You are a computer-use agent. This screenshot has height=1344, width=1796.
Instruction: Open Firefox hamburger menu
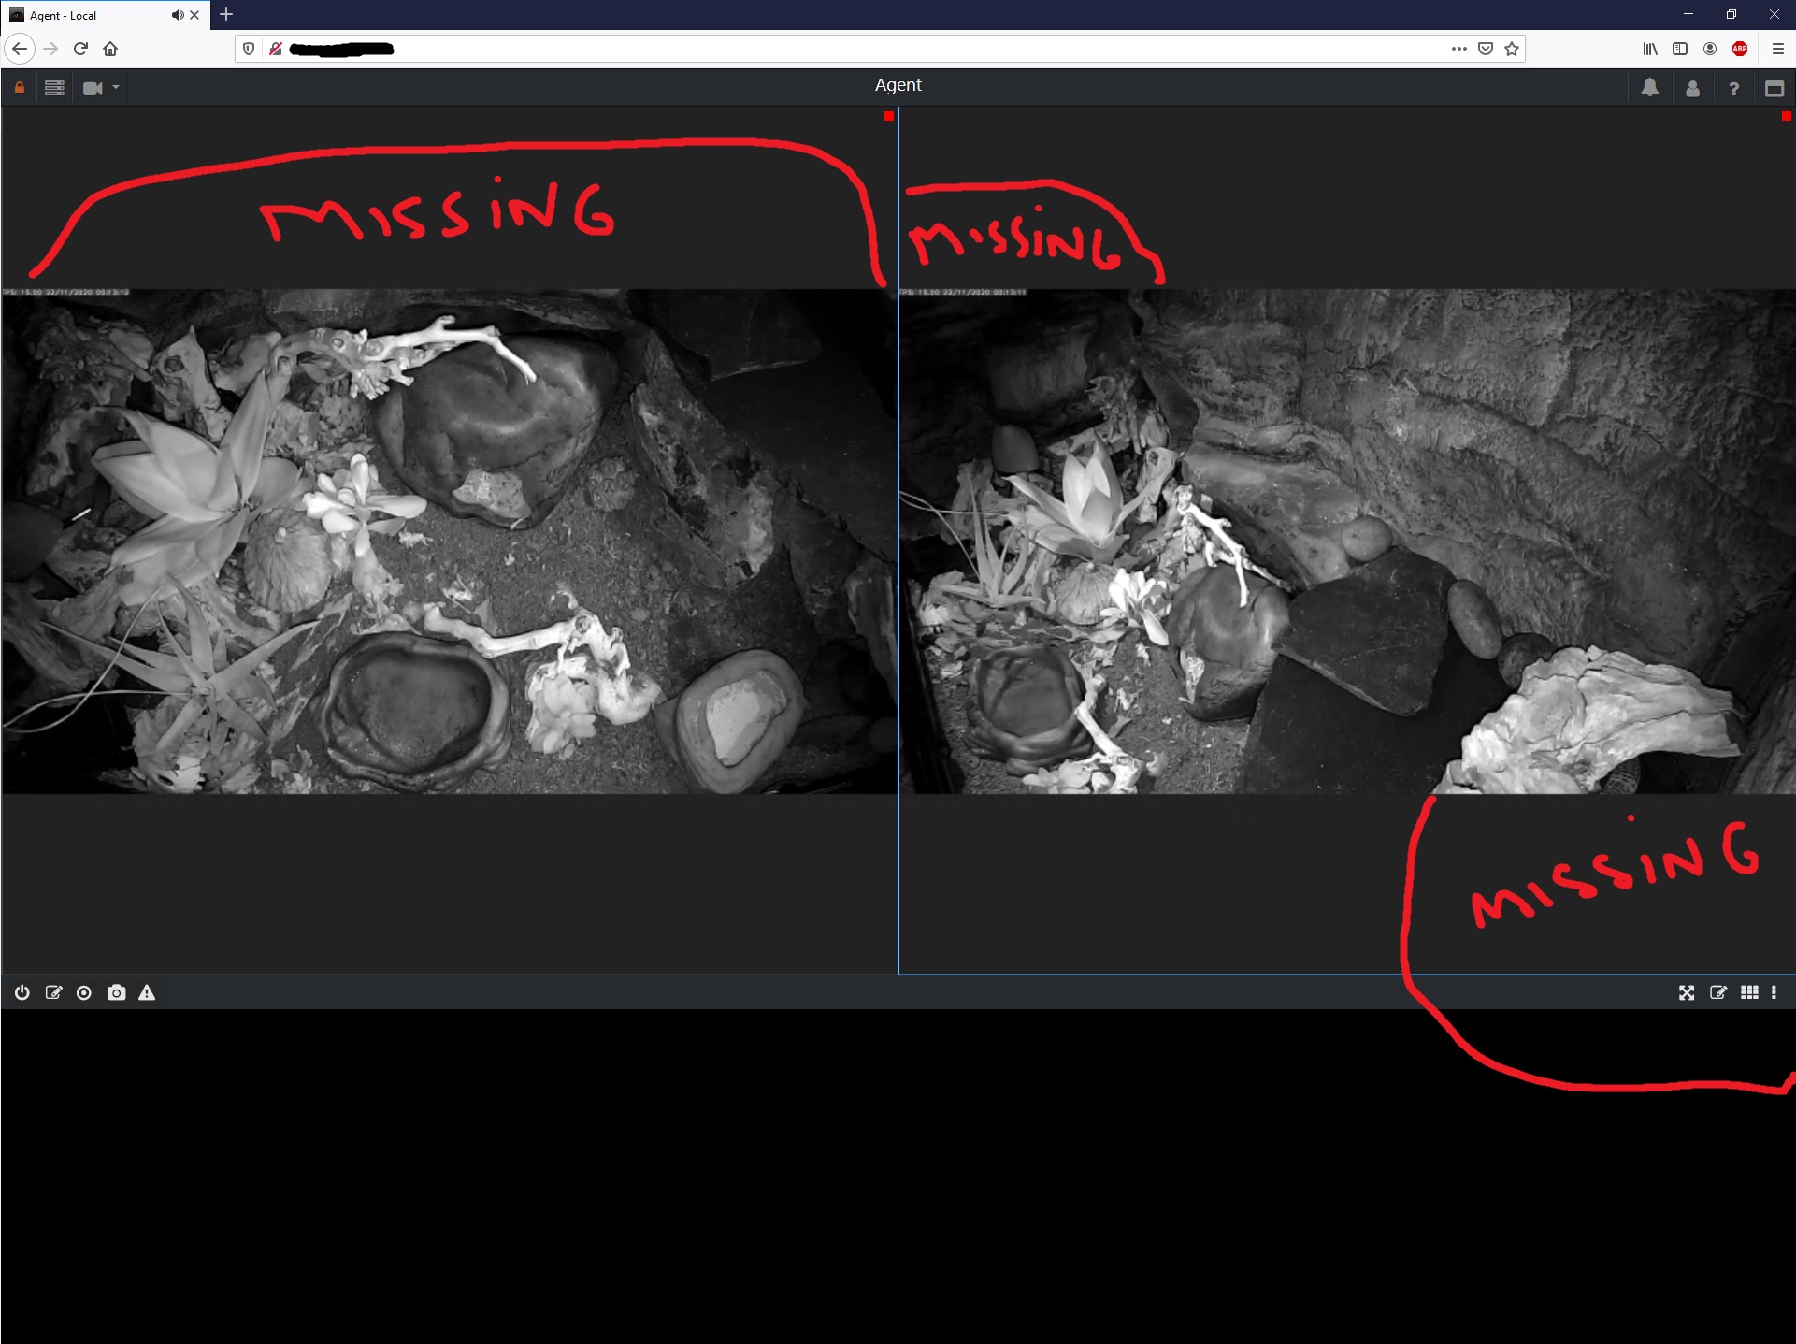click(x=1777, y=49)
